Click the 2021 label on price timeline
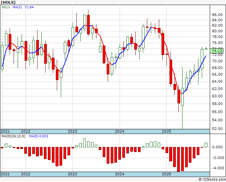This screenshot has height=182, width=226. (5, 131)
